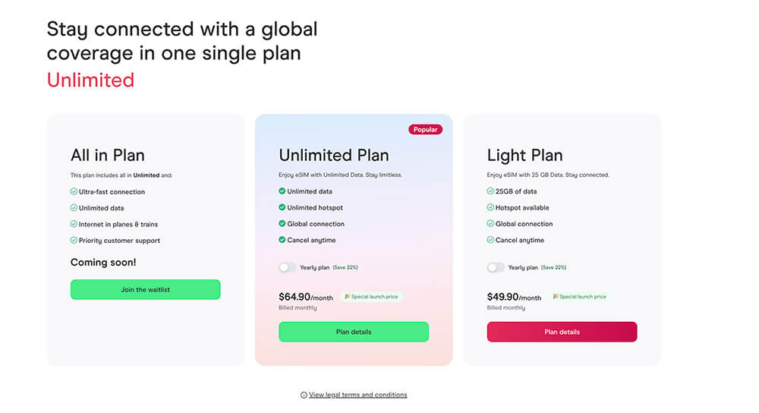
Task: Click party icon in Unlimited Plan launch price badge
Action: pos(347,297)
